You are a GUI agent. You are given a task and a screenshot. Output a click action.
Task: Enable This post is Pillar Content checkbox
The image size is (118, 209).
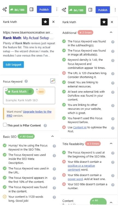[x=5, y=125]
